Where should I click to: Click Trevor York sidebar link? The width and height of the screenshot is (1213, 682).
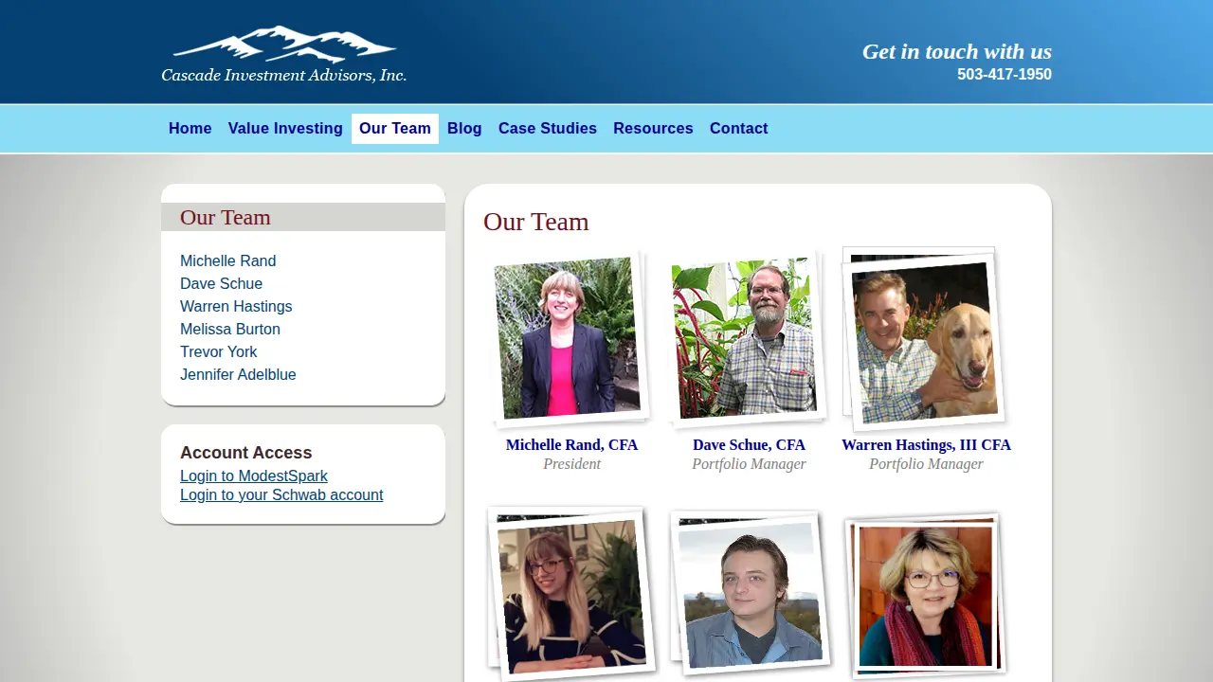pyautogui.click(x=219, y=352)
